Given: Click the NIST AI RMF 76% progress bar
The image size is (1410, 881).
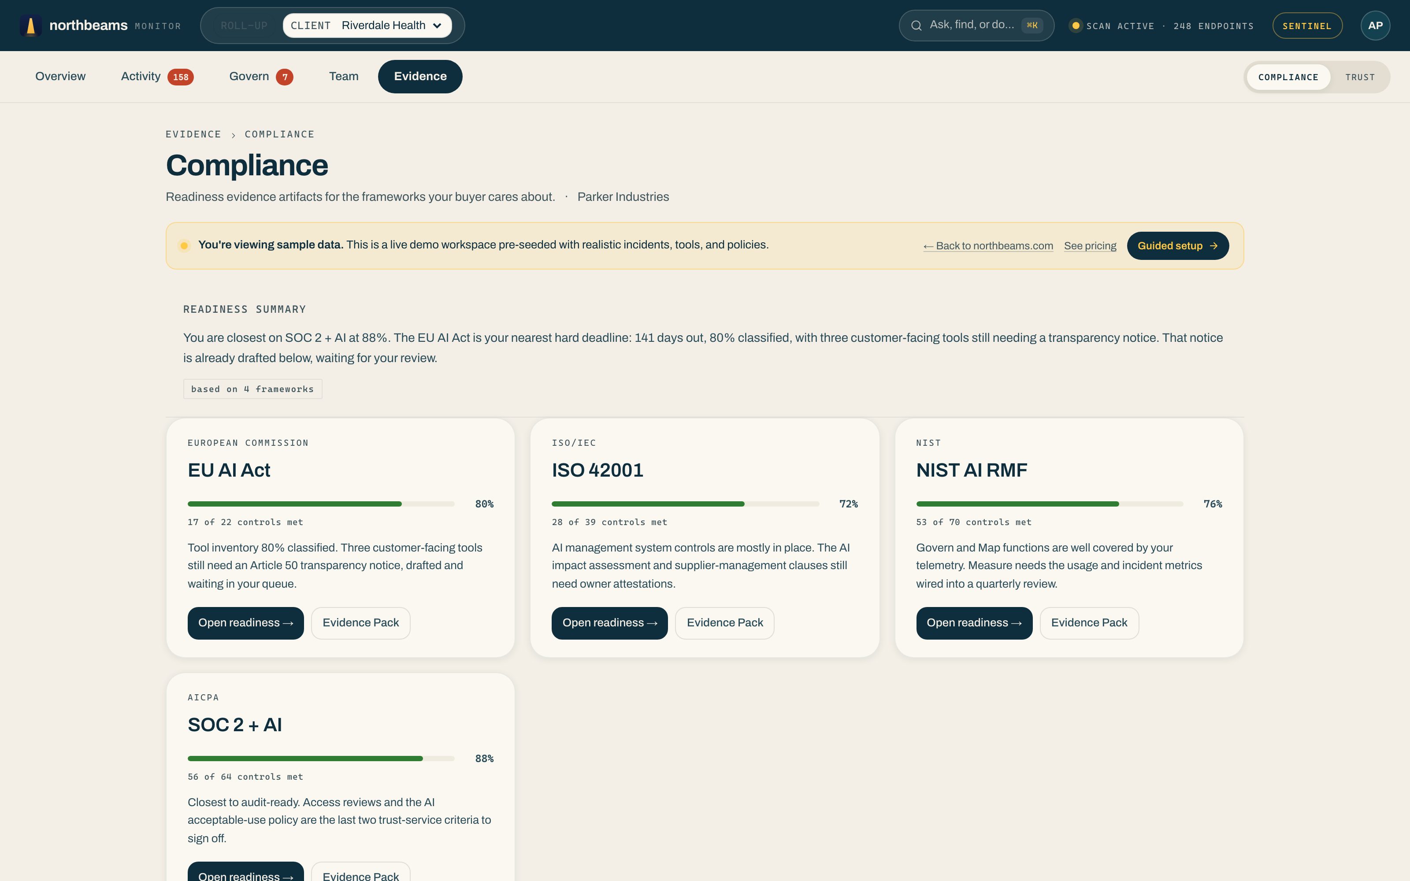Looking at the screenshot, I should click(1049, 504).
